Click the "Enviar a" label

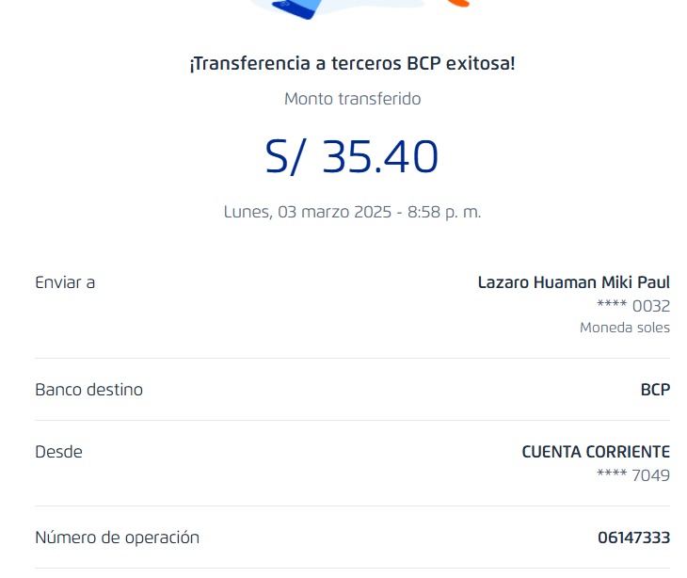65,282
